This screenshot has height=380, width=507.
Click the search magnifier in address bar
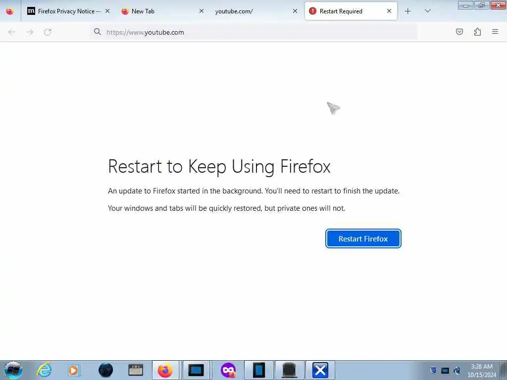[98, 32]
